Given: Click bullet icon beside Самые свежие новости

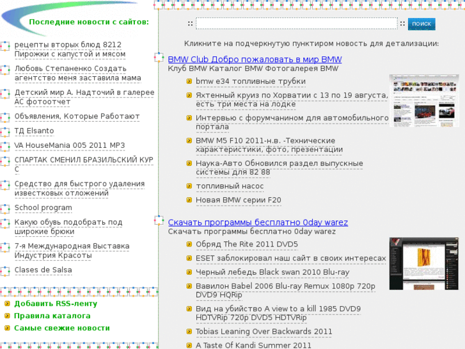Looking at the screenshot, I should tap(7, 328).
